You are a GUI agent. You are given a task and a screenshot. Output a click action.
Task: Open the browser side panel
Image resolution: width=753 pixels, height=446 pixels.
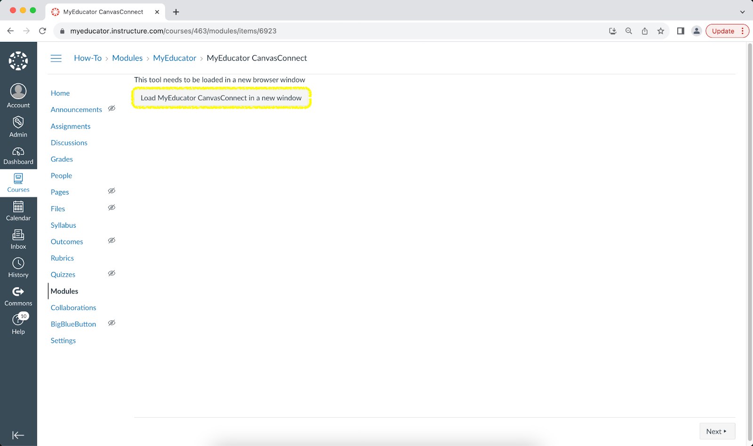coord(681,31)
